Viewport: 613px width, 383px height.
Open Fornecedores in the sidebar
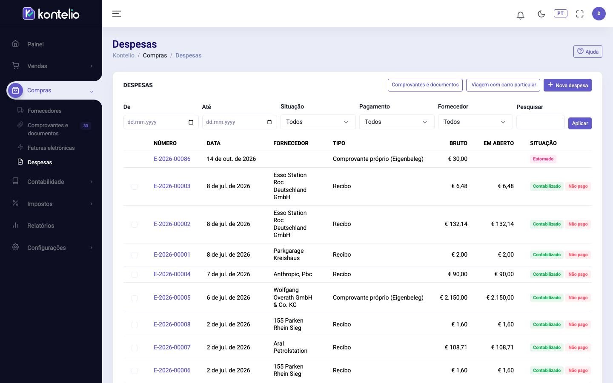(45, 111)
